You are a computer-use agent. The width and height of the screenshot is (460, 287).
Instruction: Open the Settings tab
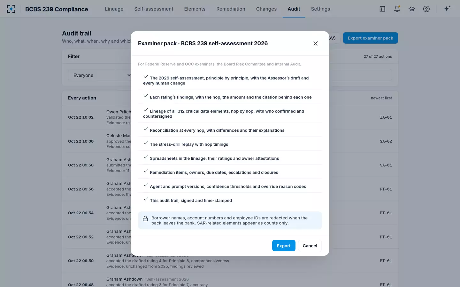(320, 9)
